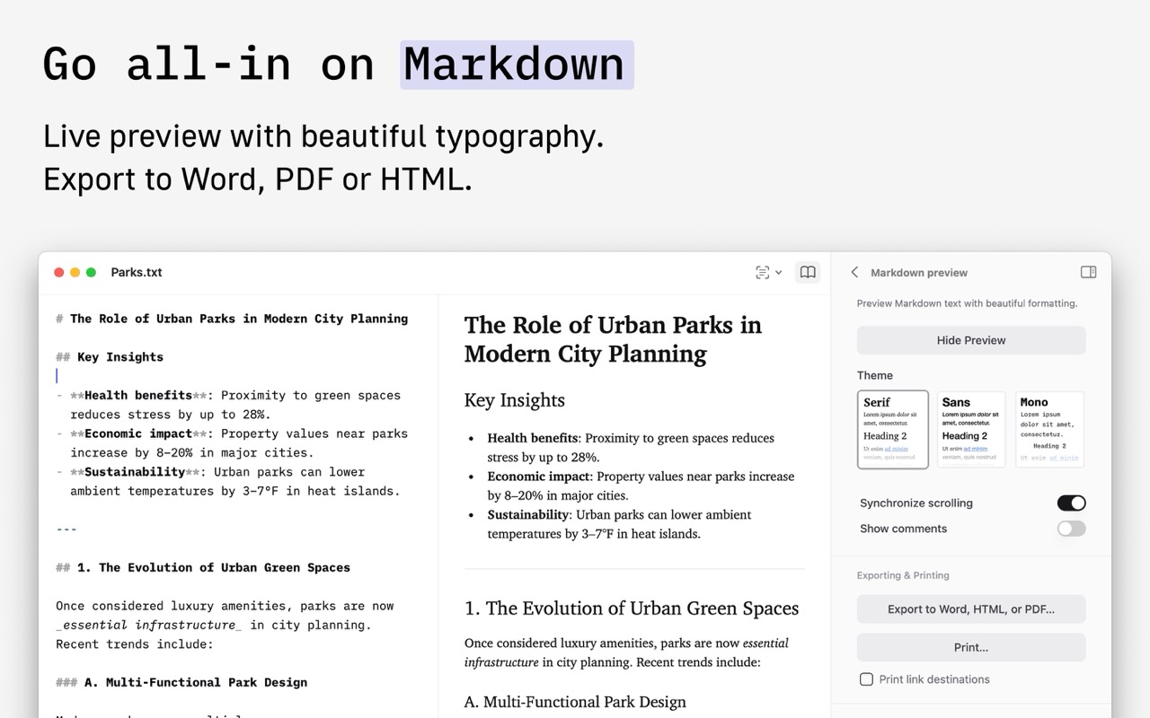Click the green full-screen window button
This screenshot has height=718, width=1150.
pyautogui.click(x=91, y=272)
